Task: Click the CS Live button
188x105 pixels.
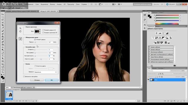Action: click(170, 4)
